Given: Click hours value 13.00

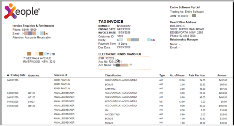Looking at the screenshot, I should tap(182, 102).
